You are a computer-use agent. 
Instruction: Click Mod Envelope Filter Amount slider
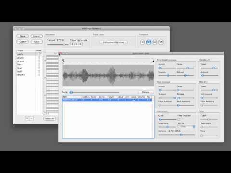pos(167,105)
